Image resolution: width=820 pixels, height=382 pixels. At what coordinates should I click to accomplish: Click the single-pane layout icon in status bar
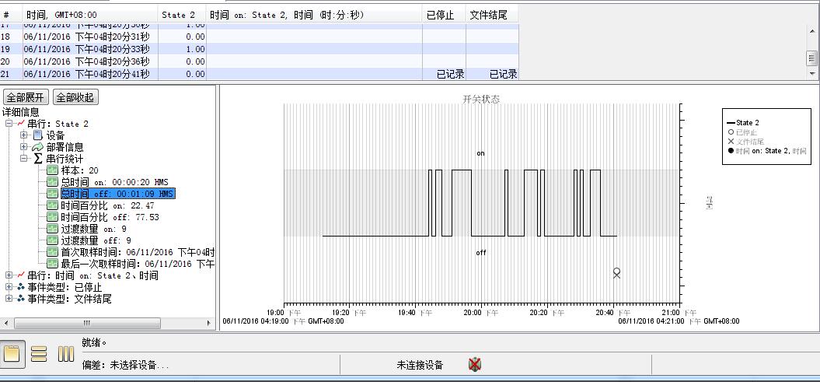(12, 354)
